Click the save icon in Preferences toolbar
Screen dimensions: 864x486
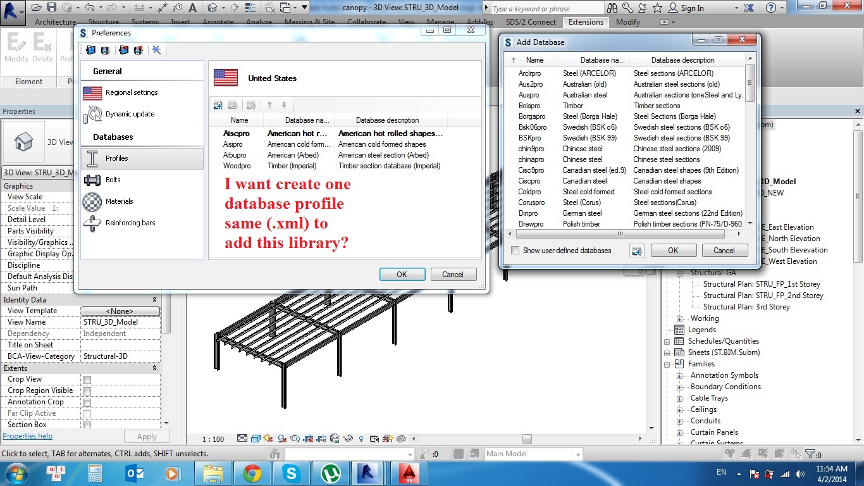(105, 50)
